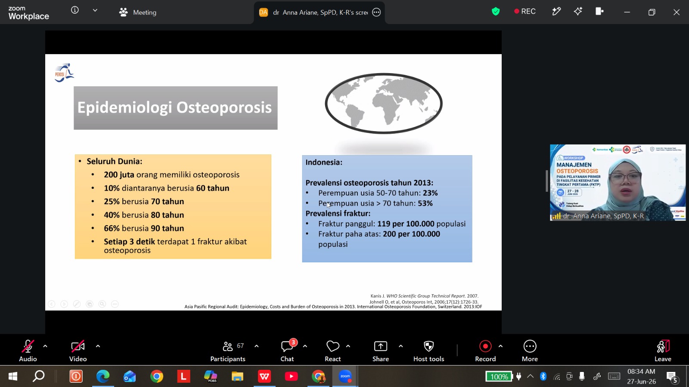Unmute microphone with the Audio button

[28, 351]
